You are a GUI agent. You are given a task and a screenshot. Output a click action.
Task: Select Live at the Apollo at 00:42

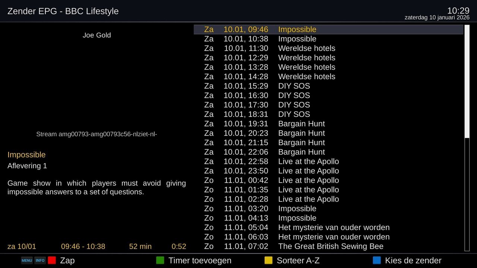coord(328,181)
